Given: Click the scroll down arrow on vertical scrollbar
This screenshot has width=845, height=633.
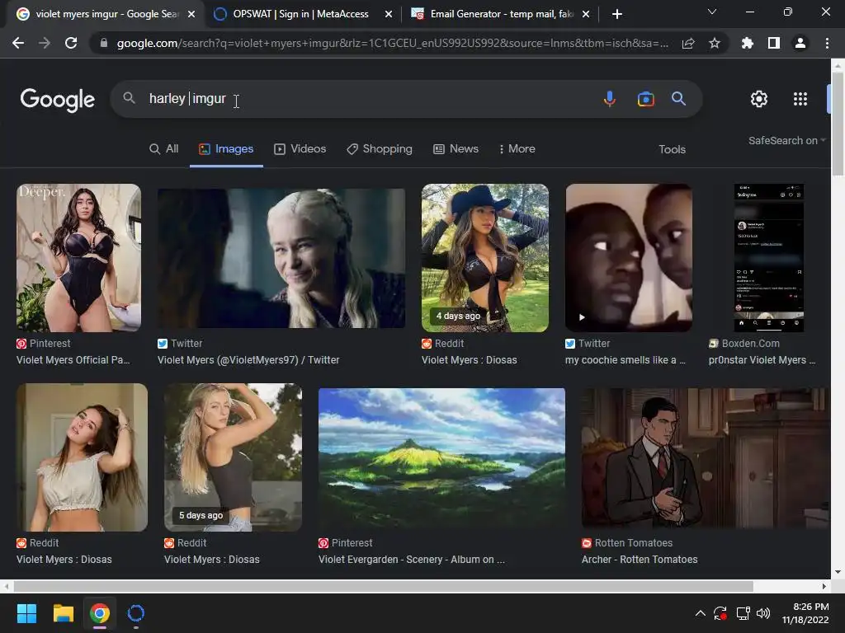Looking at the screenshot, I should tap(838, 572).
